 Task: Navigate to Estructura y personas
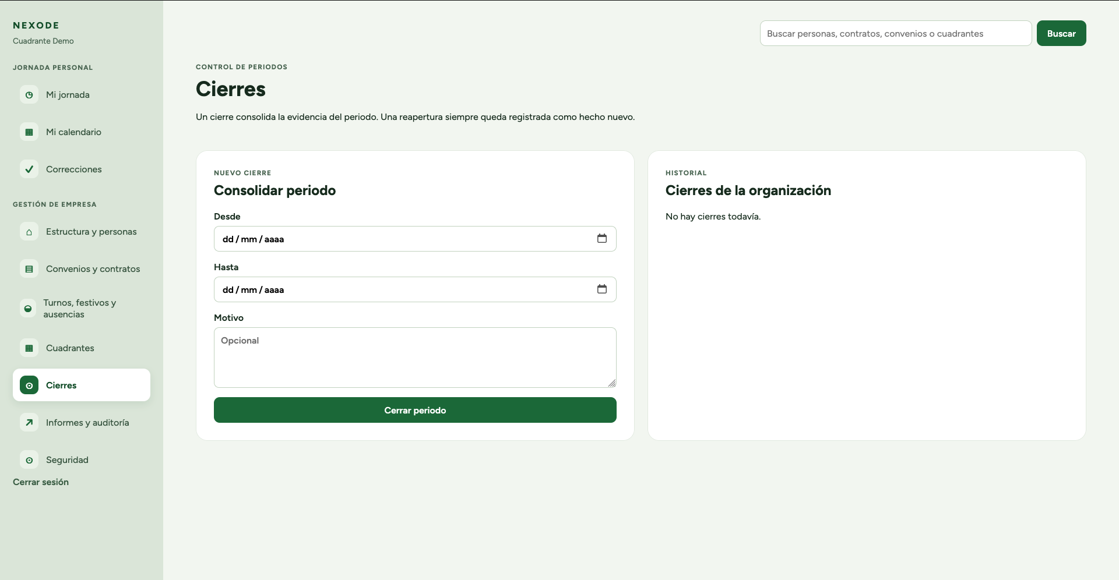(82, 232)
